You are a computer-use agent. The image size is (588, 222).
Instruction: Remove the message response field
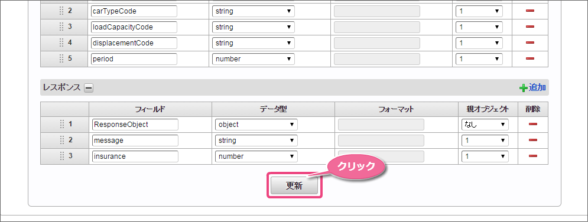click(533, 140)
